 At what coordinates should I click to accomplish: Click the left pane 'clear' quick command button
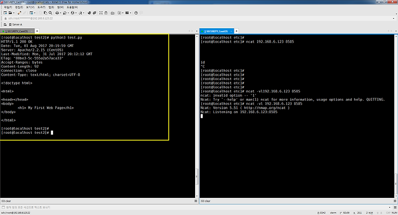(x=6, y=201)
